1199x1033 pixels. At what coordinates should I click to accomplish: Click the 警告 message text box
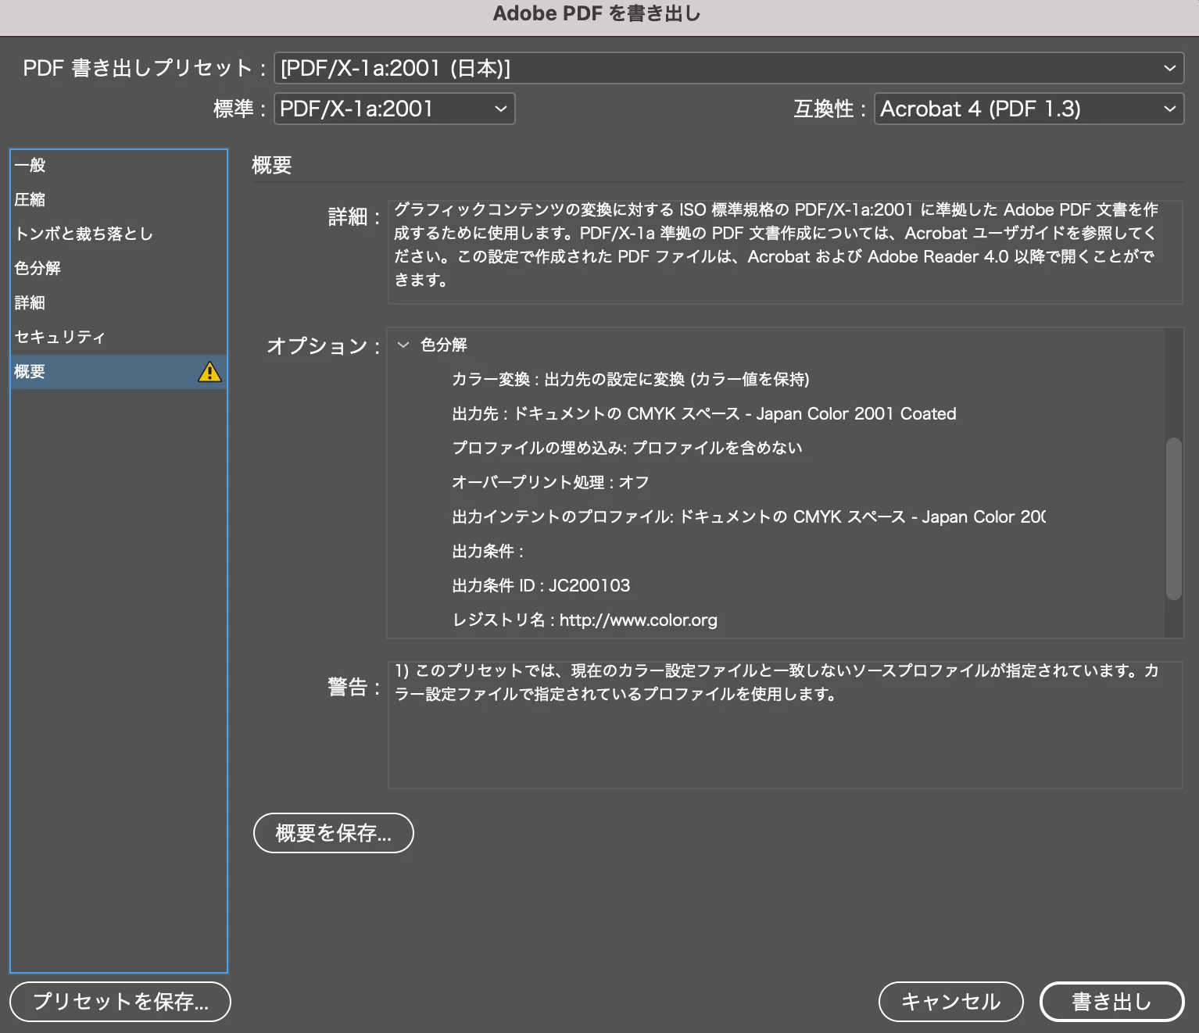pos(785,724)
